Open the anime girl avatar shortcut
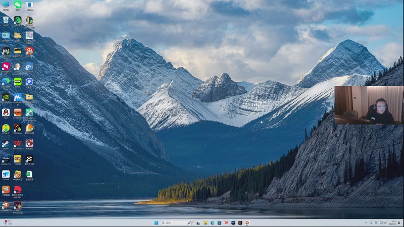 [x=29, y=144]
